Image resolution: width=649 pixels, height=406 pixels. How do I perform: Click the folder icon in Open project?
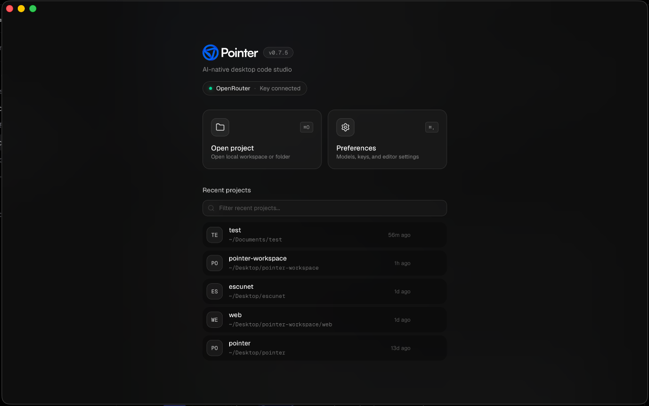coord(220,127)
